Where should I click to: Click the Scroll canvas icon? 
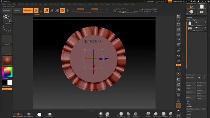178,24
